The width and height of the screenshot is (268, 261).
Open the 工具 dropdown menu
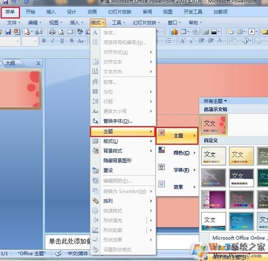(118, 23)
